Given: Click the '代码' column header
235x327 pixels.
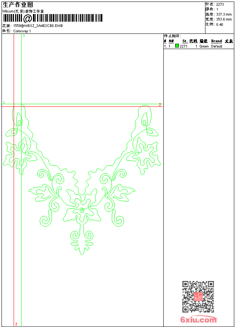Looking at the screenshot, I should coord(193,41).
